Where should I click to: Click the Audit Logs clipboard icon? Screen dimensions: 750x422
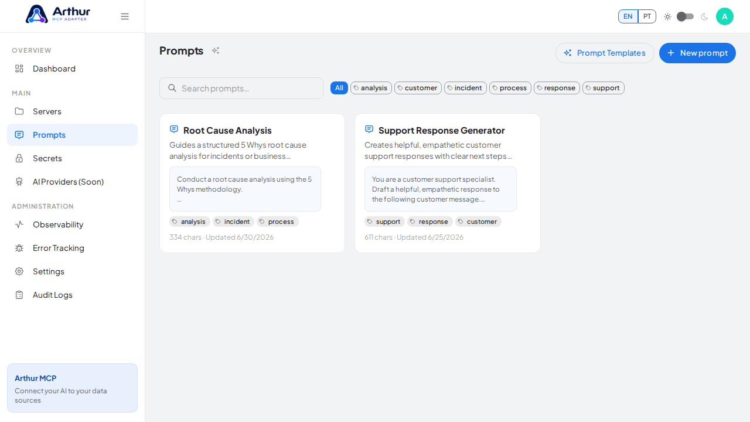pos(19,295)
